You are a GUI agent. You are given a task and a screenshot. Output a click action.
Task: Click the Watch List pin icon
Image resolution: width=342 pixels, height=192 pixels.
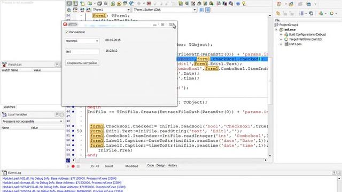coord(57,65)
